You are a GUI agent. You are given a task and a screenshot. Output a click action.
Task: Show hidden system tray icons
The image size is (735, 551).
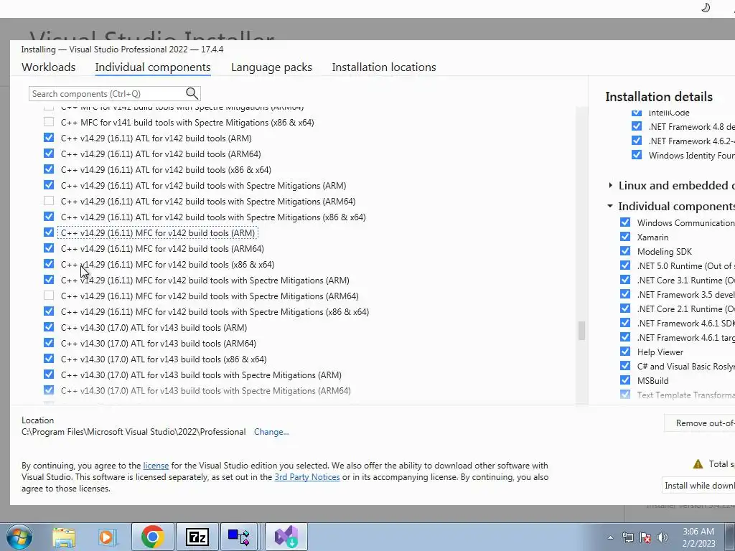pos(610,537)
